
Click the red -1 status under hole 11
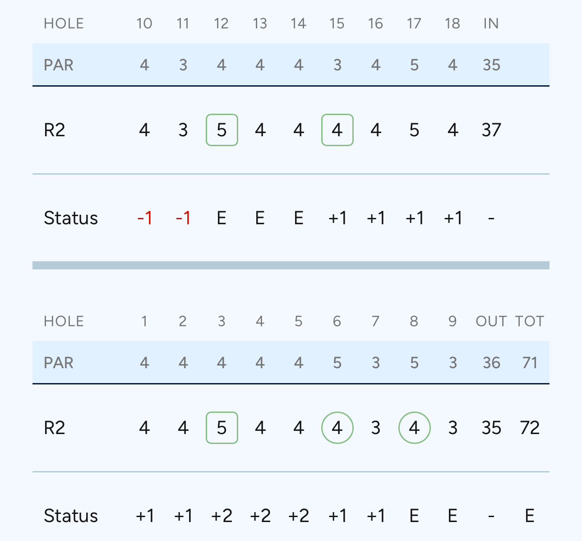click(x=183, y=218)
